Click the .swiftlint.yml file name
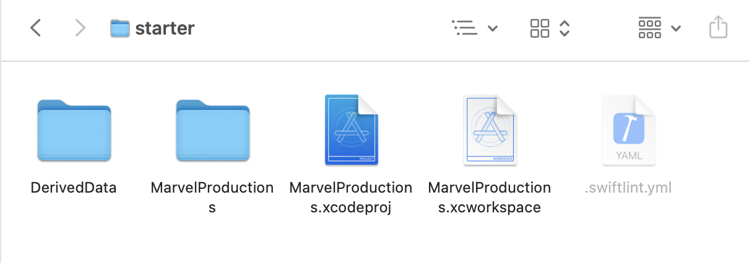The height and width of the screenshot is (263, 749). [628, 188]
